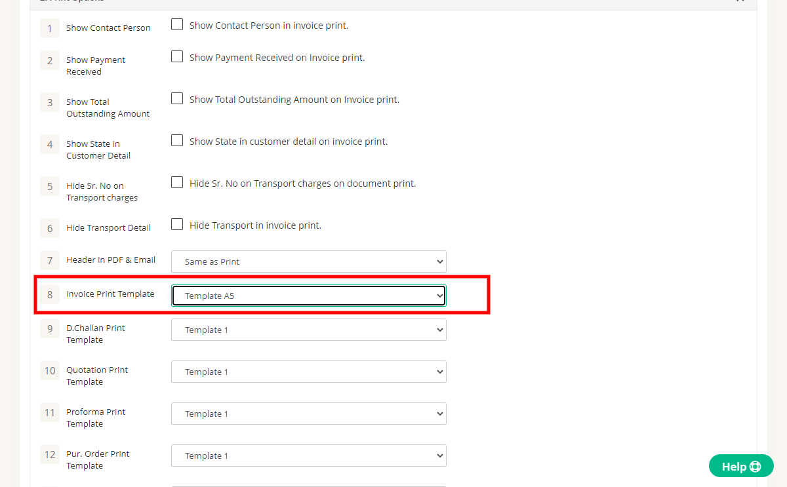
Task: Tick Show Payment Received on Invoice print
Action: tap(177, 56)
